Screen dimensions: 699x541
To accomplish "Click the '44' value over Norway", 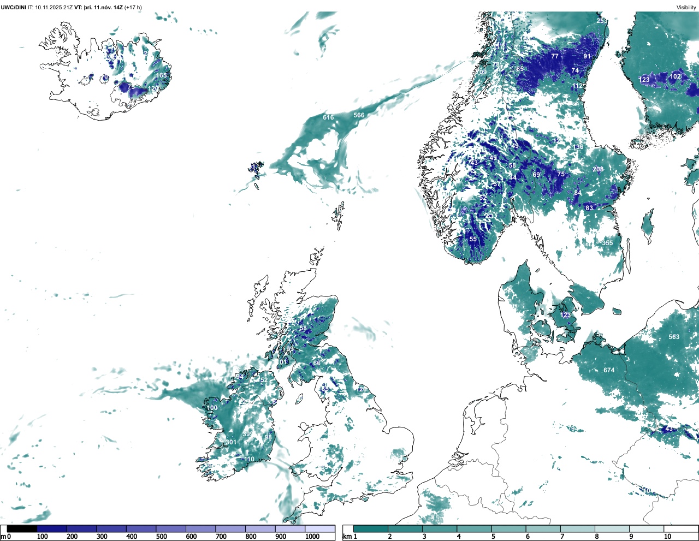I will tap(513, 177).
